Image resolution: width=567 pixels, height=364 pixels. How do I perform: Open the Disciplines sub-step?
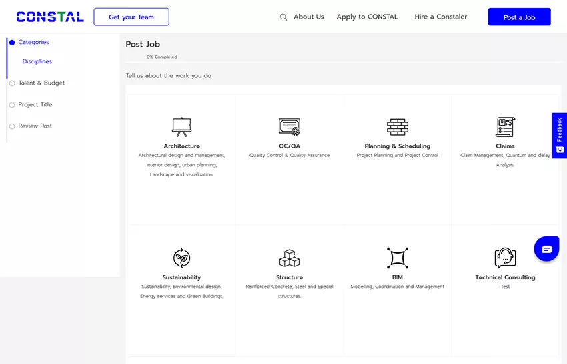point(37,62)
